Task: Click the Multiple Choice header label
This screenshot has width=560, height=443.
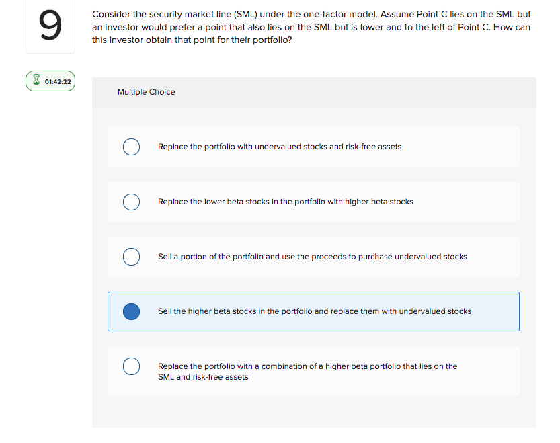Action: click(x=146, y=92)
